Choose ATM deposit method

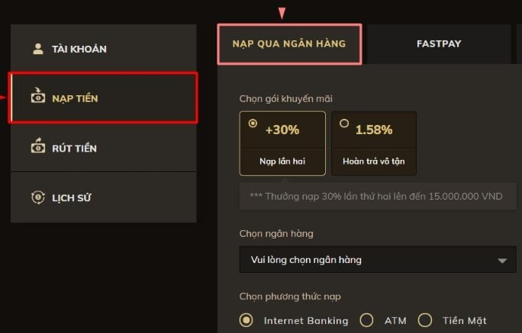[366, 320]
